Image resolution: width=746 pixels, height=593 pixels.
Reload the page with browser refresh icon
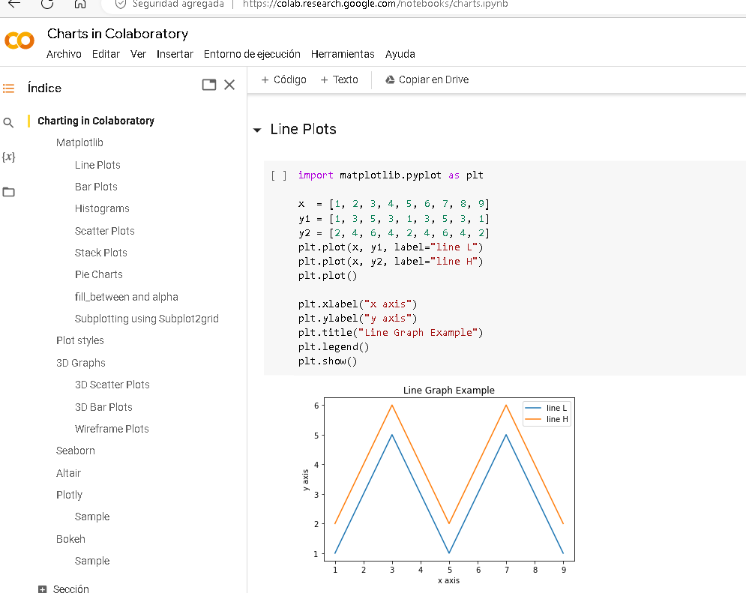click(x=47, y=4)
